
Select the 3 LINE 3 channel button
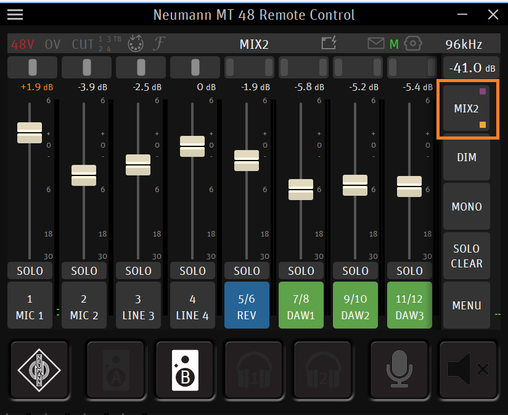(x=138, y=305)
